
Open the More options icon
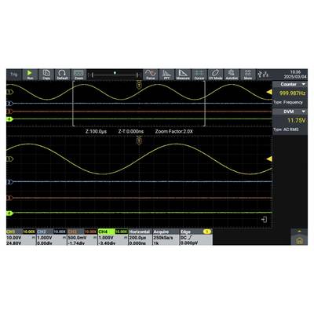[x=248, y=75]
